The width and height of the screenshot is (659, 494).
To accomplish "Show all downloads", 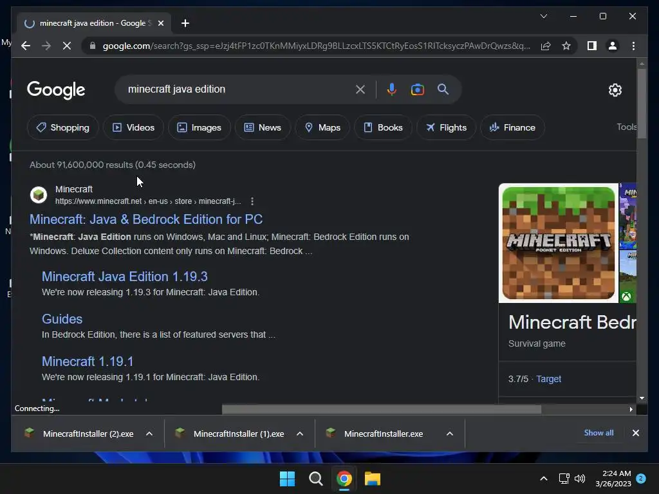I will 599,433.
